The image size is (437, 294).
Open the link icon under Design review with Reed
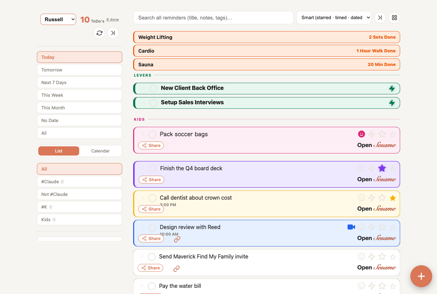[177, 239]
